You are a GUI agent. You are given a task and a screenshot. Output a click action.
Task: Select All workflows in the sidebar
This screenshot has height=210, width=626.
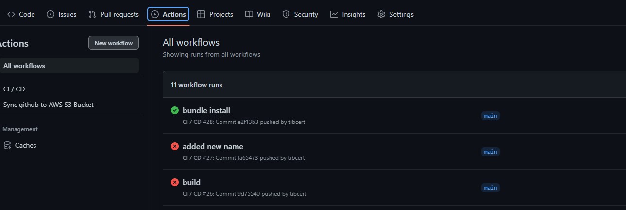pyautogui.click(x=24, y=66)
